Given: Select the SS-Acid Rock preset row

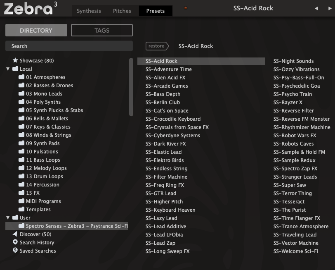Looking at the screenshot, I should [x=201, y=61].
